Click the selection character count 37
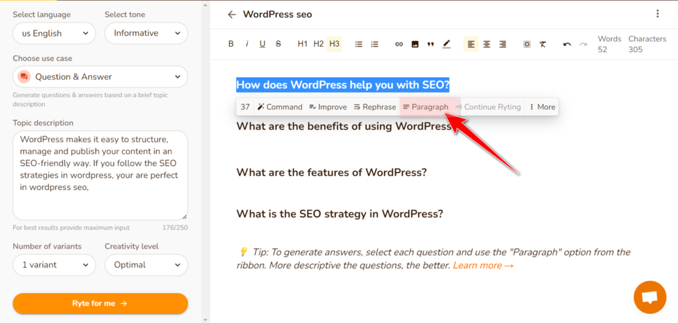This screenshot has height=323, width=678. tap(245, 107)
